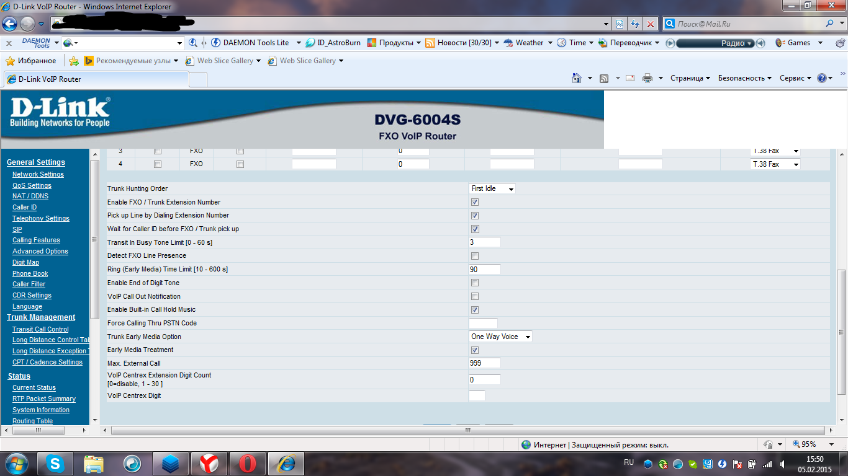The width and height of the screenshot is (848, 476).
Task: Click the Compatibility View icon in address bar
Action: click(620, 24)
